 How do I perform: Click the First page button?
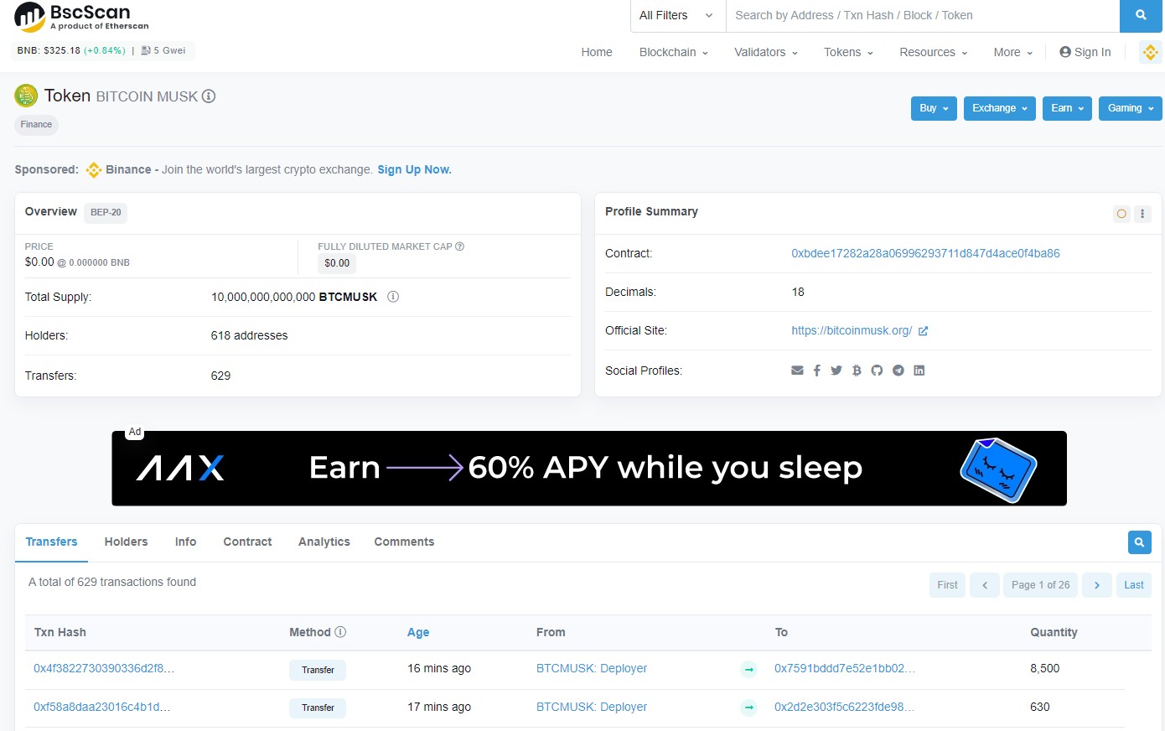[947, 585]
